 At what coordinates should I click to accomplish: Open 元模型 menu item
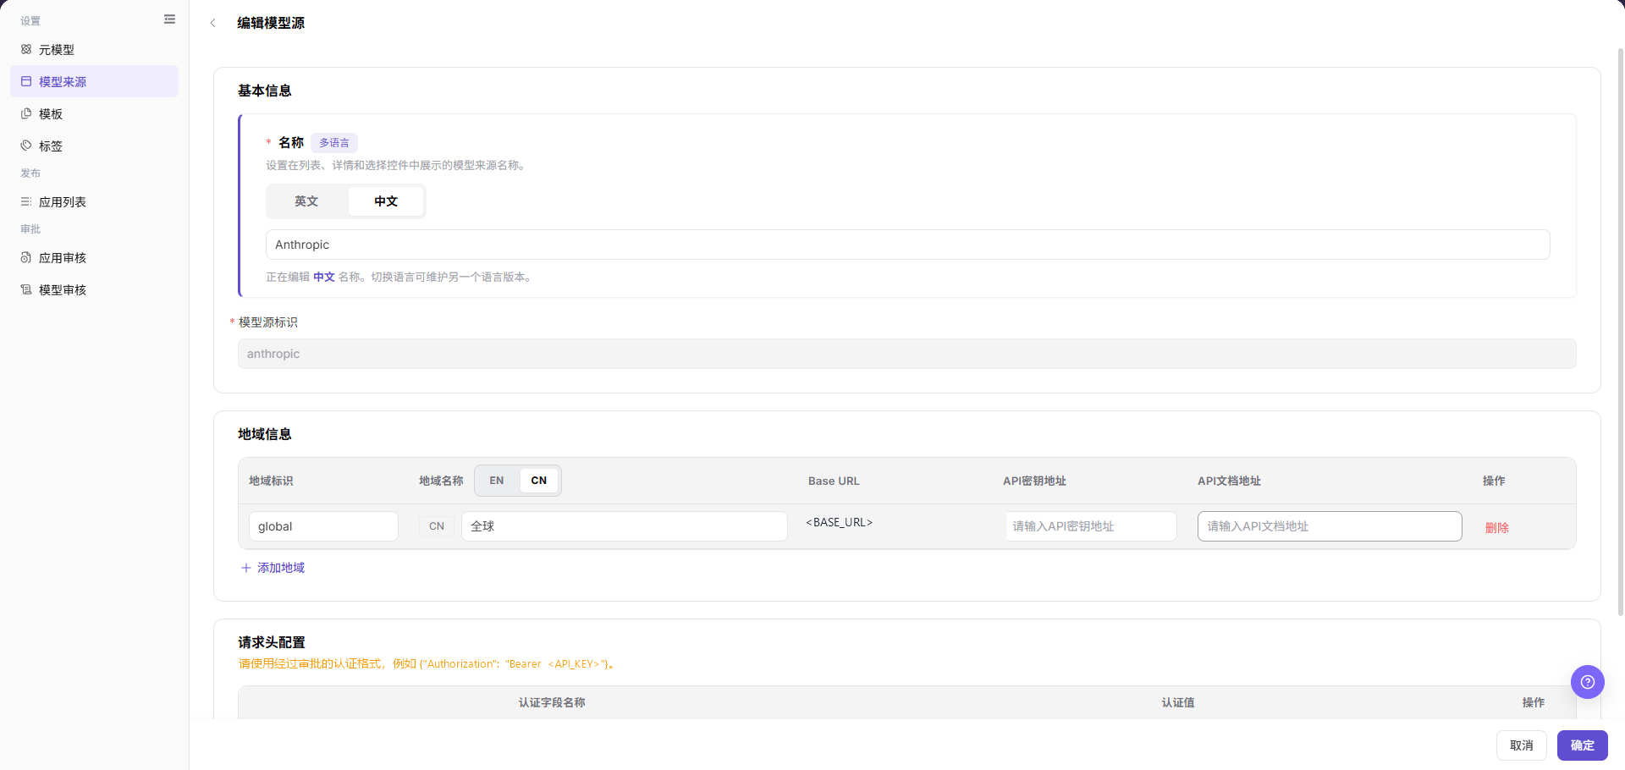coord(94,49)
